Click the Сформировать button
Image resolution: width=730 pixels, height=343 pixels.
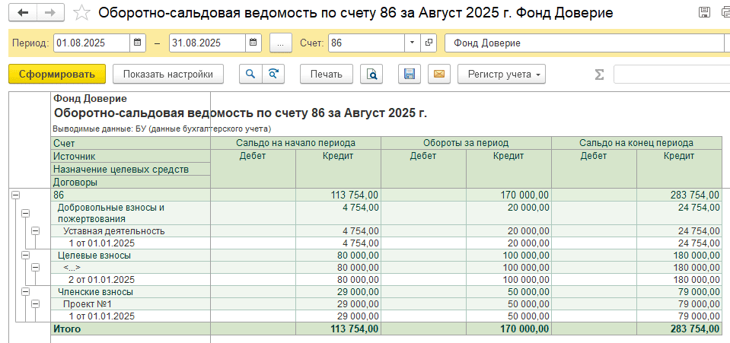(x=56, y=74)
